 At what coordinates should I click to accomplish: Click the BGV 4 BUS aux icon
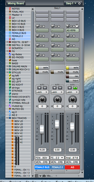click(10, 30)
